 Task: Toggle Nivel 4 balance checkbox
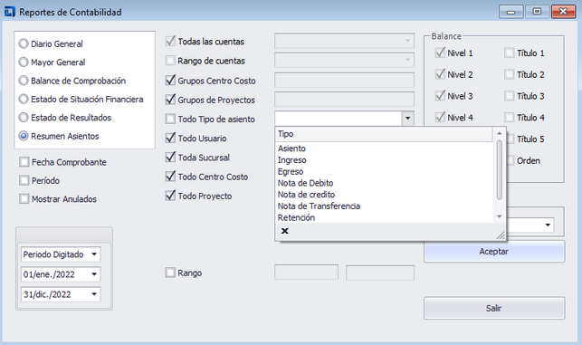(x=440, y=118)
